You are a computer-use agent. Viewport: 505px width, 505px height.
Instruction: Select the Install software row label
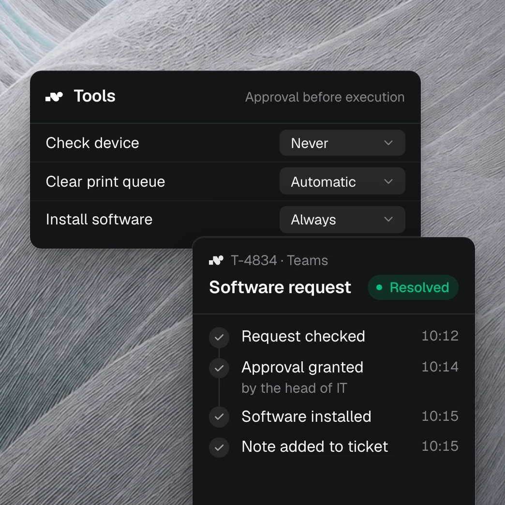click(99, 219)
